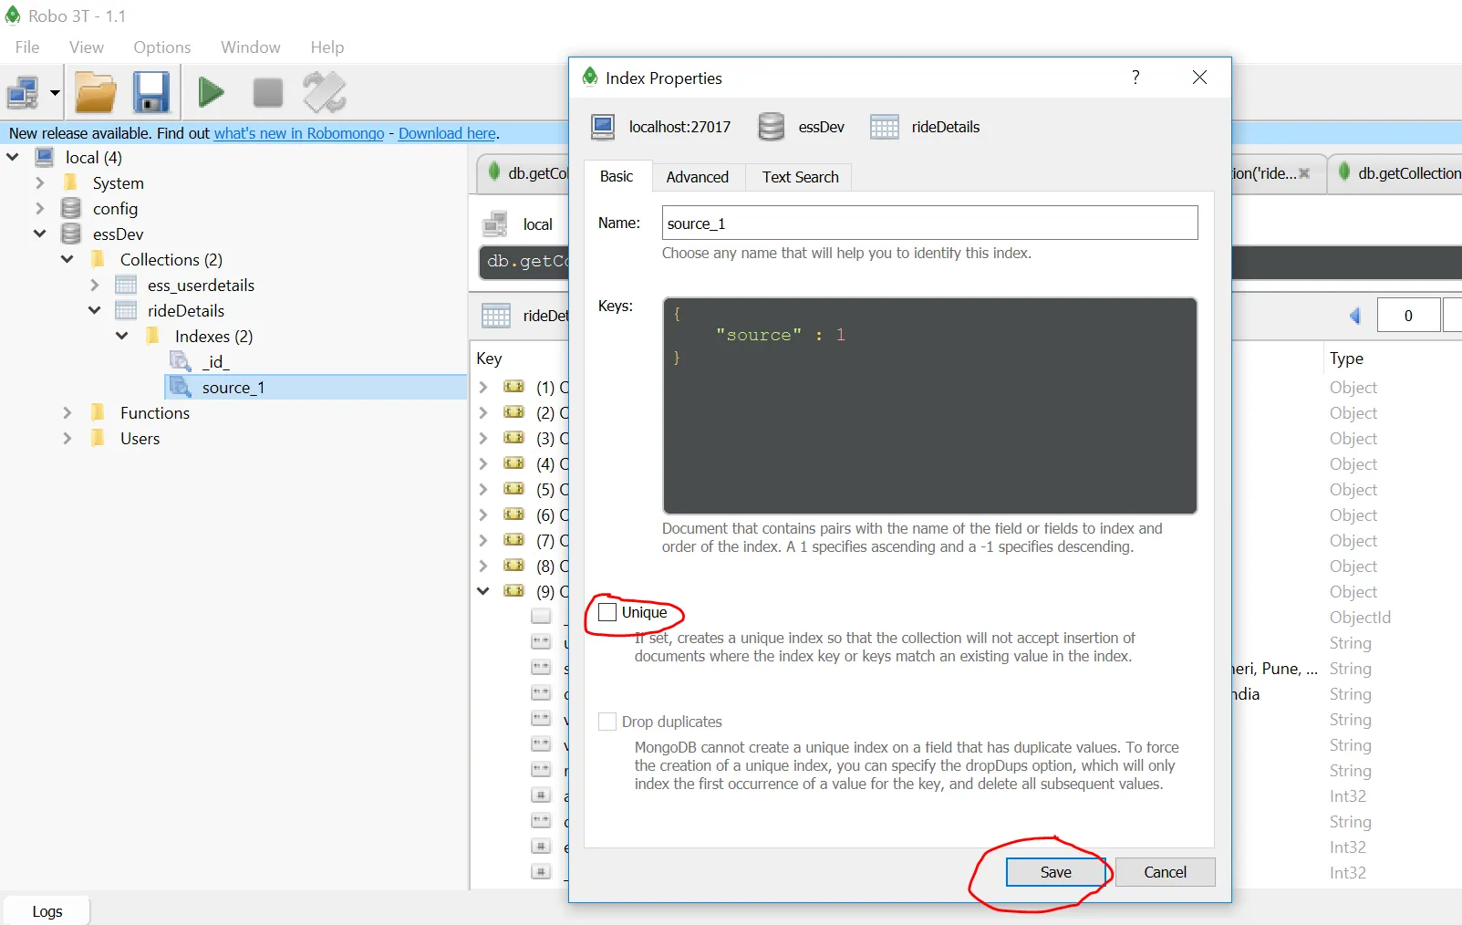
Task: Open the Options menu
Action: click(162, 47)
